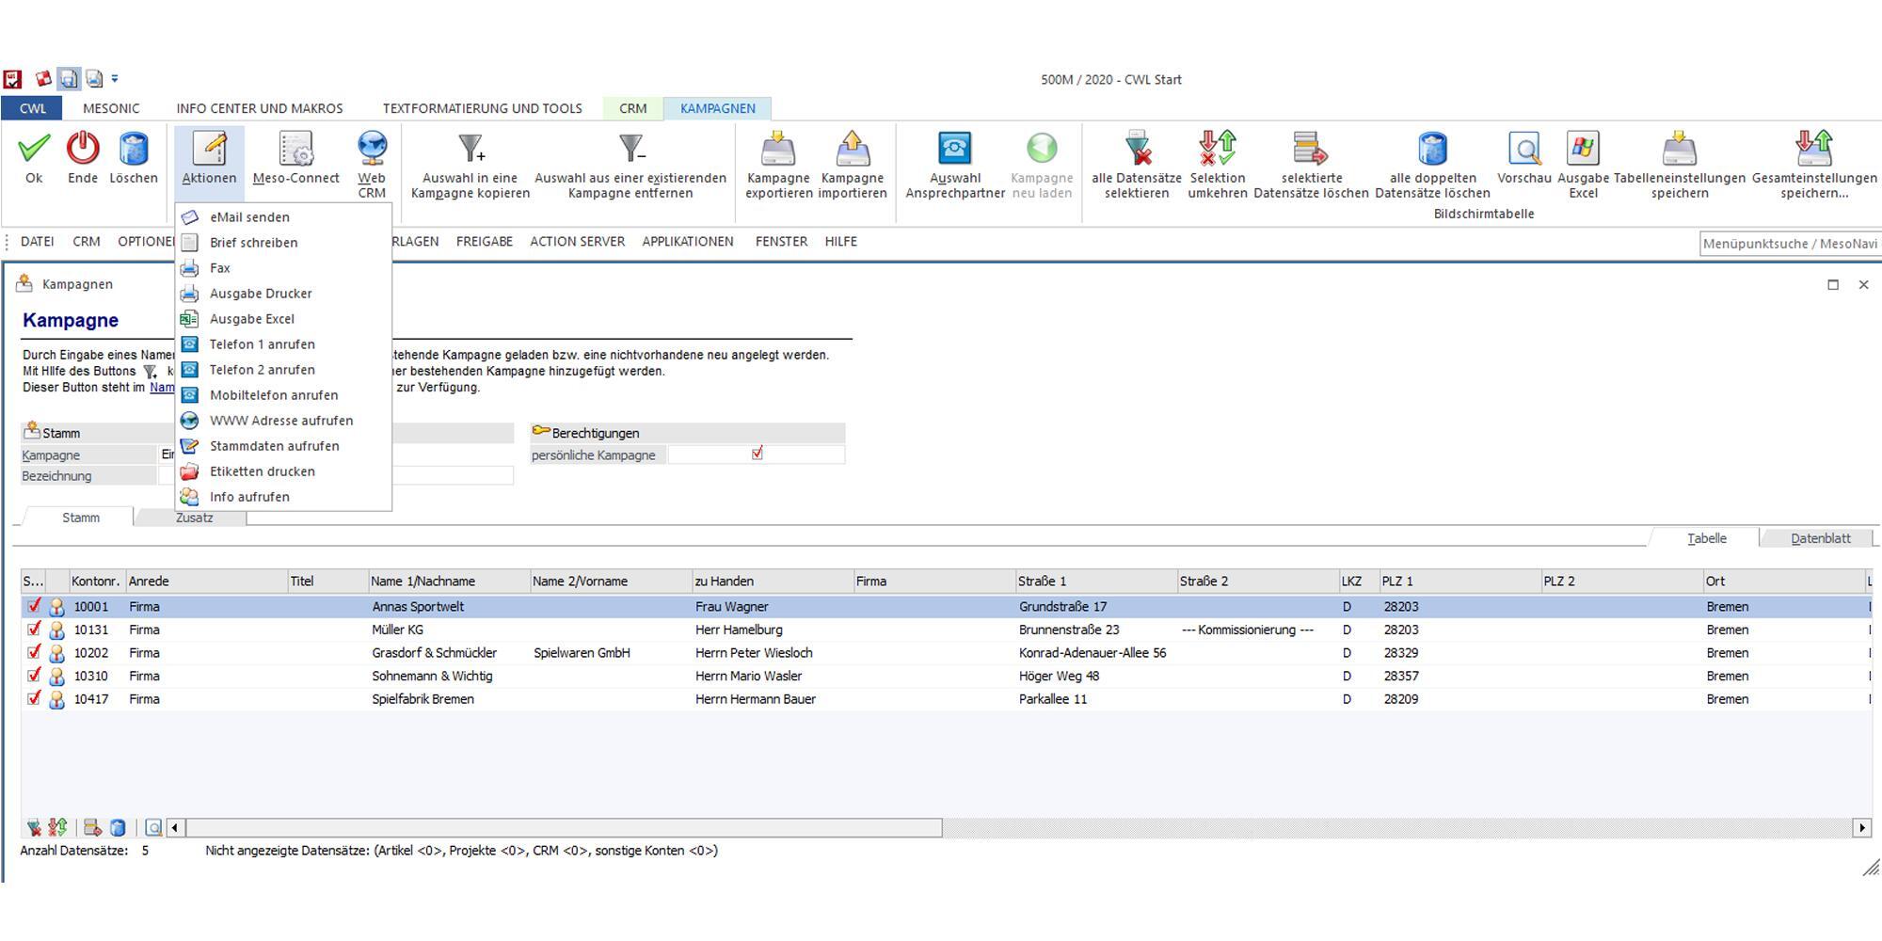This screenshot has width=1882, height=941.
Task: Click Ausgabe Excel ribbon icon
Action: click(x=1583, y=149)
